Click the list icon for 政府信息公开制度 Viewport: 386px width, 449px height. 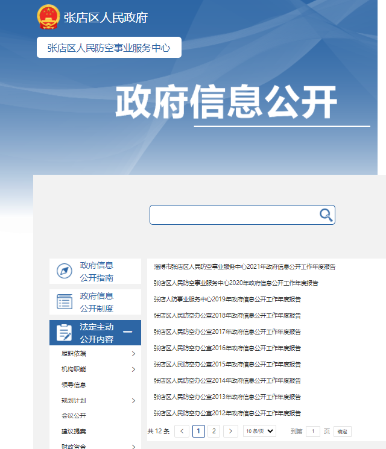[x=65, y=302]
